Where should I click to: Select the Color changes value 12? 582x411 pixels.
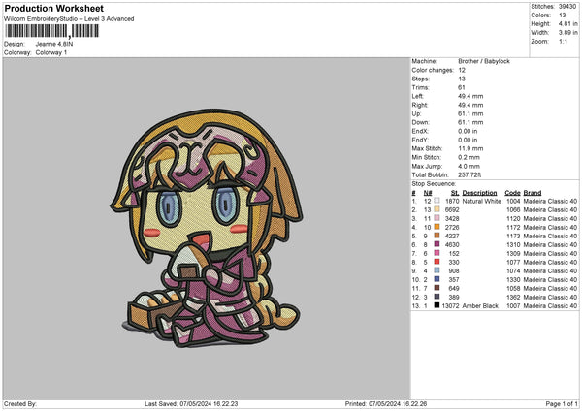click(462, 70)
